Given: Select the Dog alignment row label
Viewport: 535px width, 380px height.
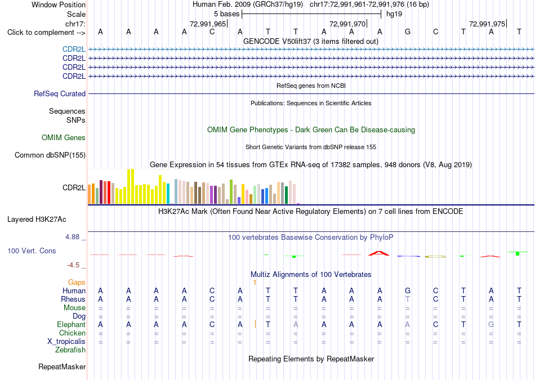Looking at the screenshot, I should (x=79, y=316).
